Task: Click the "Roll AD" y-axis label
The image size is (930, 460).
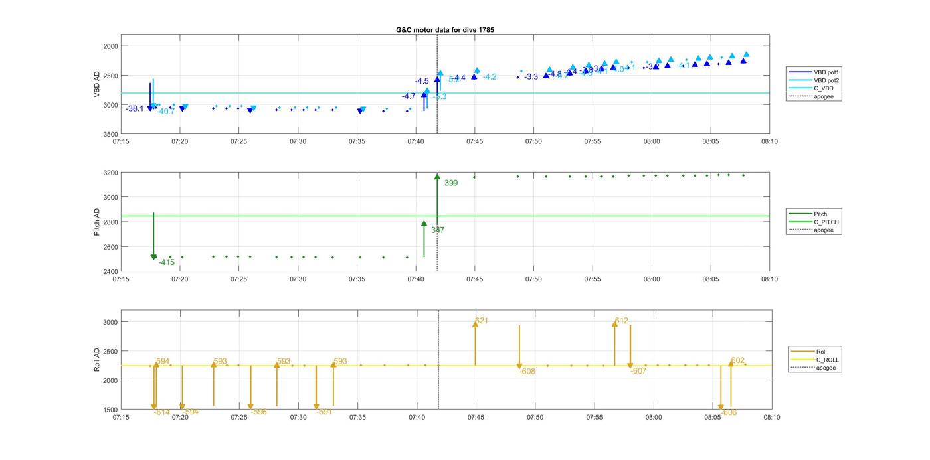Action: click(97, 359)
